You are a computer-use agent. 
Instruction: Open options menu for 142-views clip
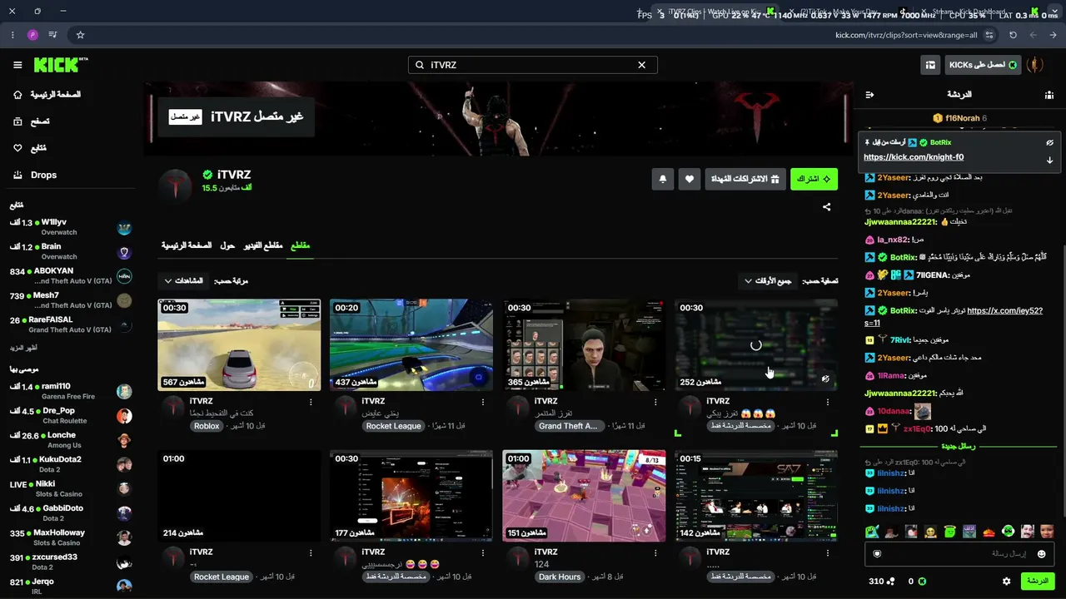click(x=828, y=552)
